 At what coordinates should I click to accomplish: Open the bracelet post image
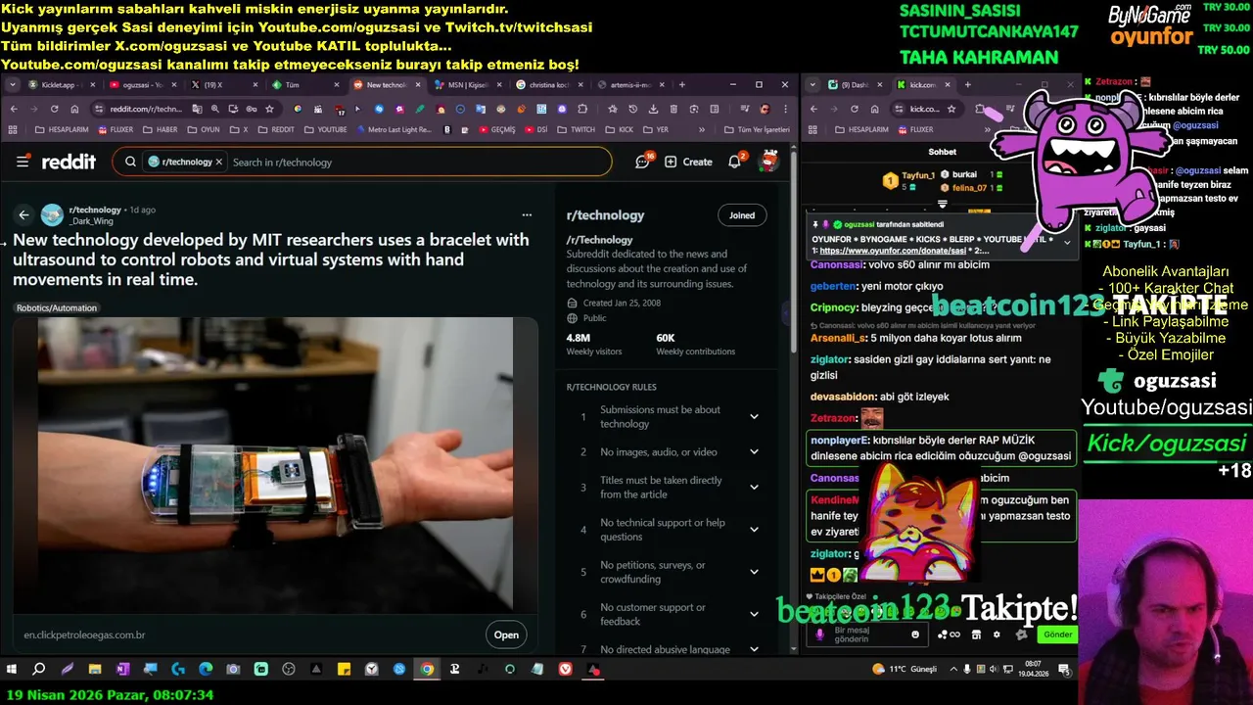coord(275,464)
